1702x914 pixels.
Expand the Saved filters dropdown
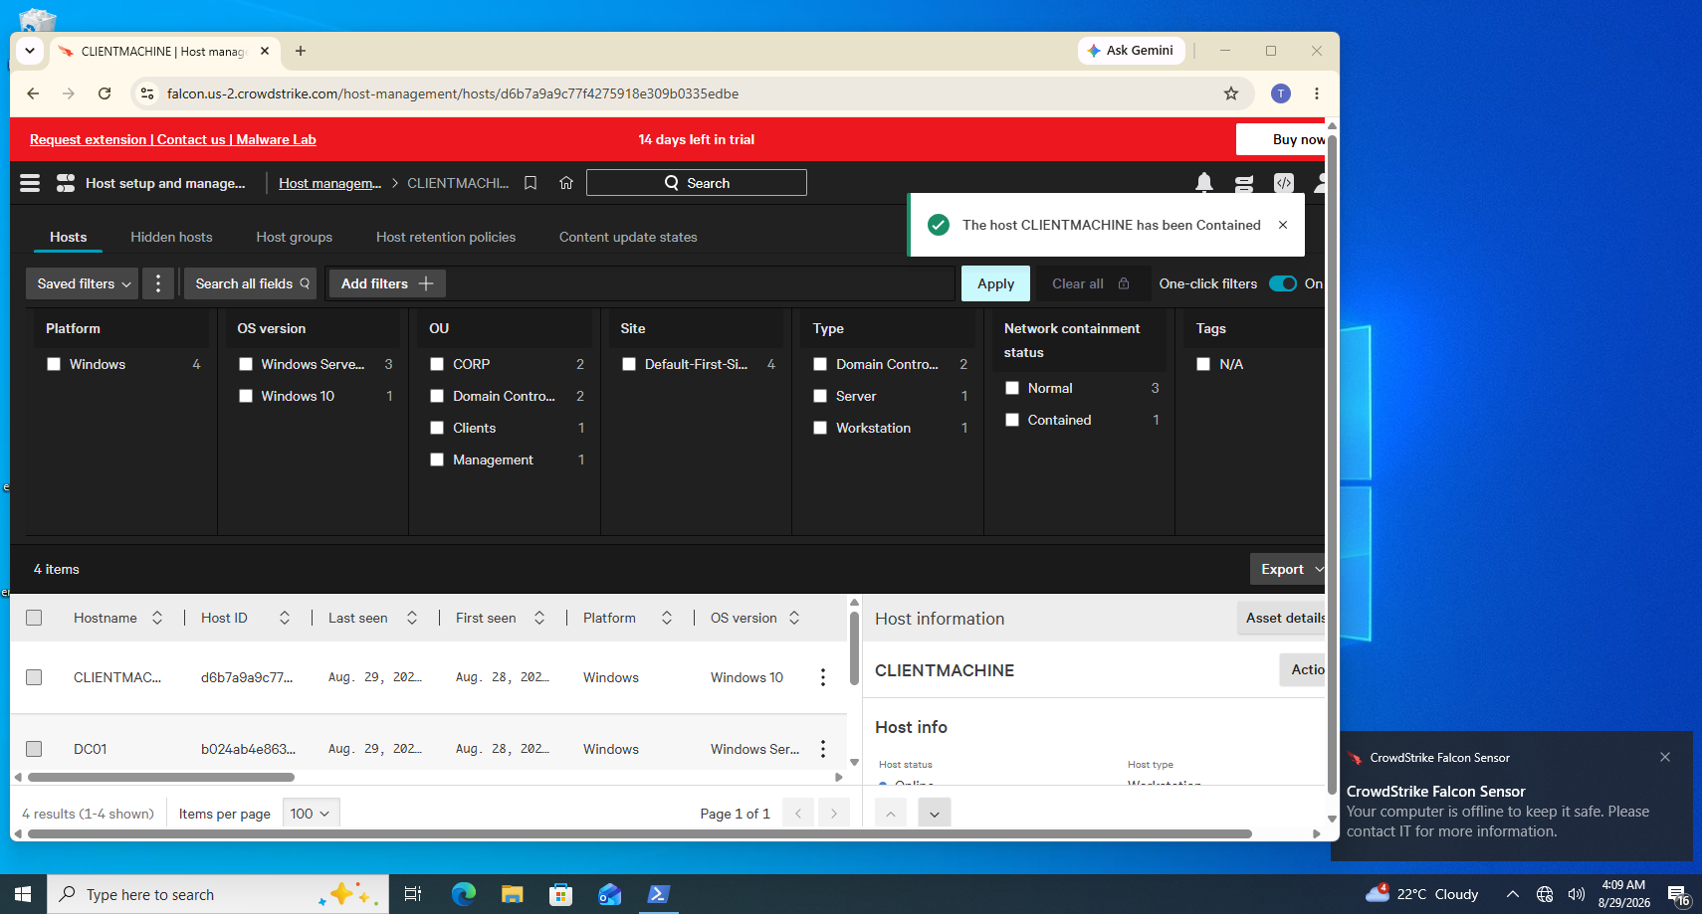84,283
